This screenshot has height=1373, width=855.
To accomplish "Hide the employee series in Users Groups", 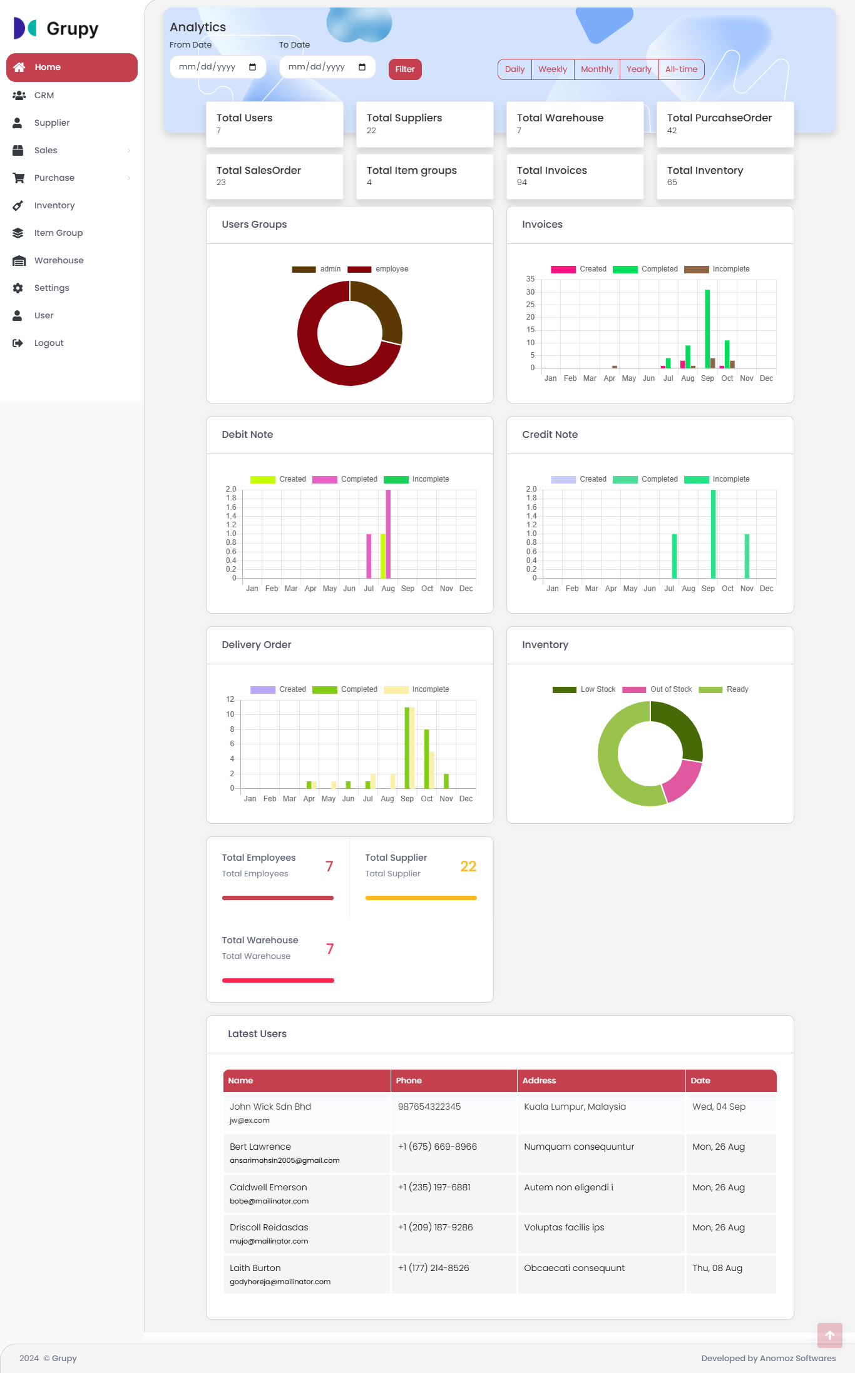I will point(377,270).
